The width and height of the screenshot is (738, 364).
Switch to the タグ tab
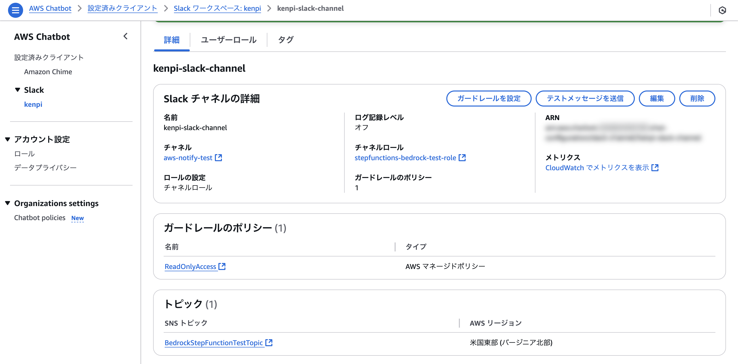pyautogui.click(x=286, y=40)
